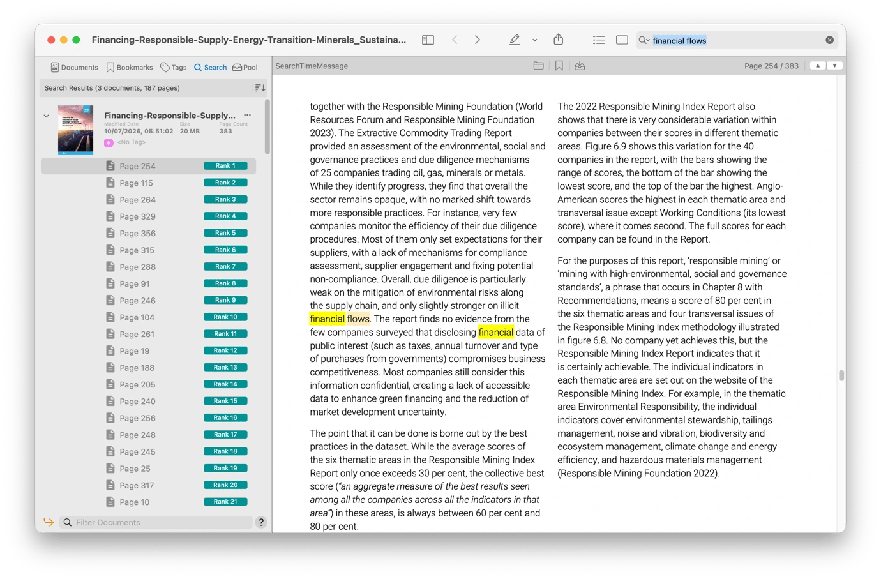
Task: Click the inbox tray icon in header
Action: [x=580, y=66]
